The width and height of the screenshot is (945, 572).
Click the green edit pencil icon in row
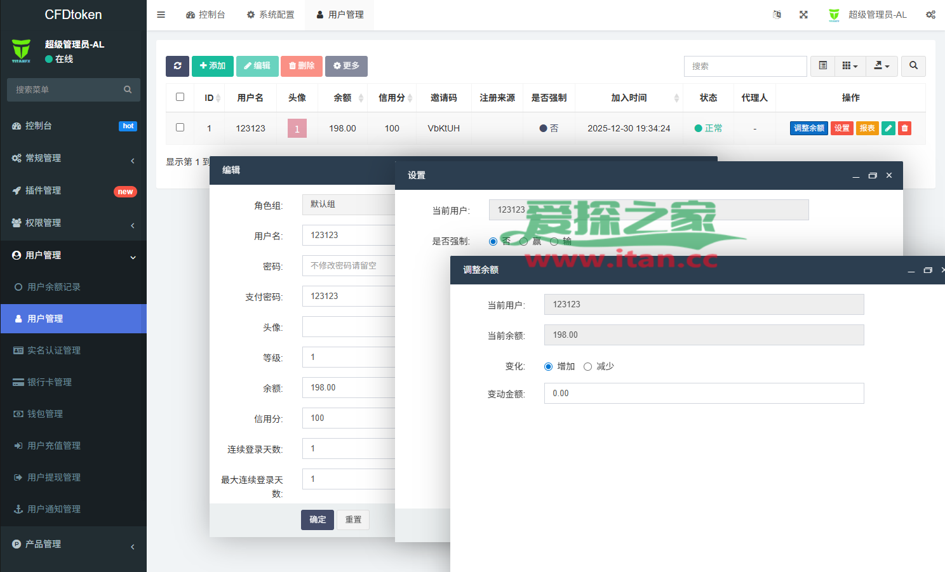[888, 128]
